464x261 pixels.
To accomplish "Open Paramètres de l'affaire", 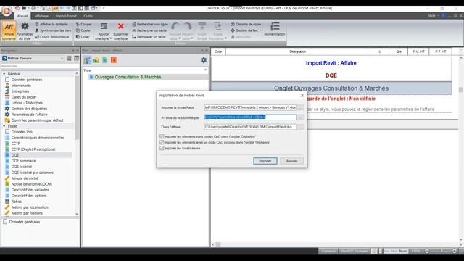I will pyautogui.click(x=29, y=115).
